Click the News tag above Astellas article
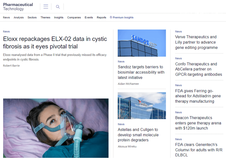Viewport: 226px width, 160px height. coord(121,124)
